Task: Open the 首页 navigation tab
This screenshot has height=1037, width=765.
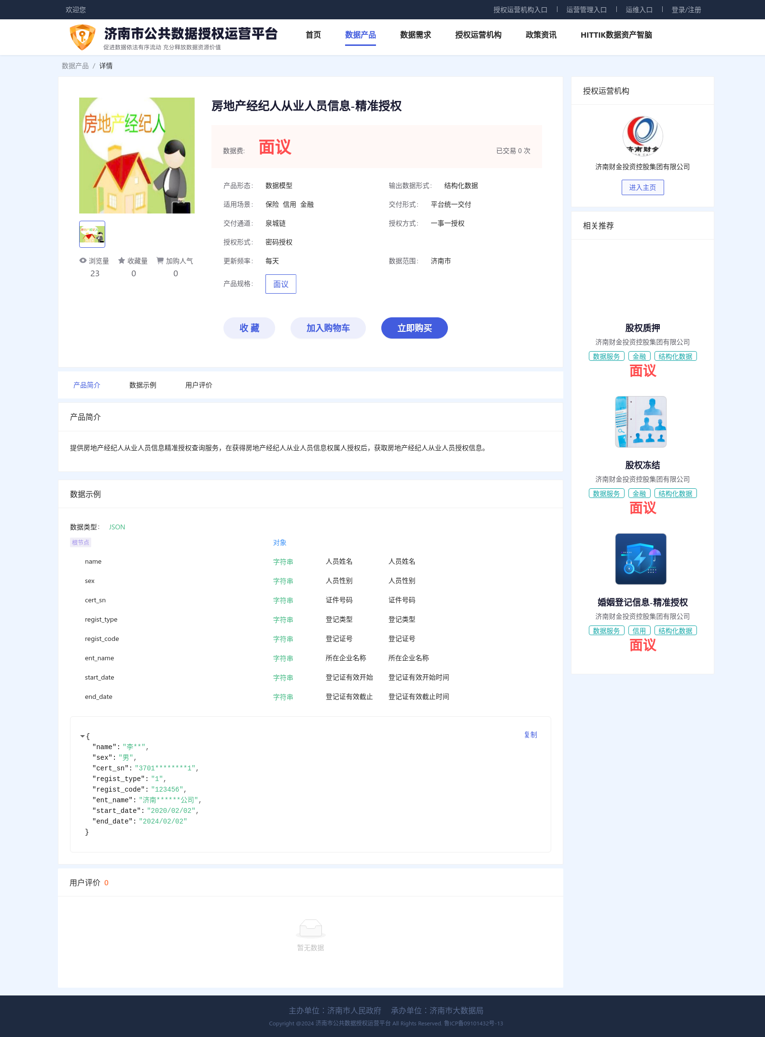Action: tap(313, 35)
